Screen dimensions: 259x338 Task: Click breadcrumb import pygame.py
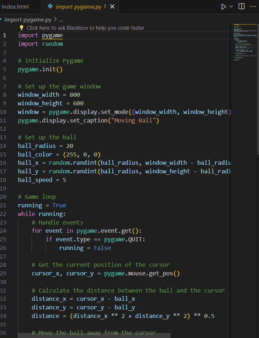[x=28, y=20]
